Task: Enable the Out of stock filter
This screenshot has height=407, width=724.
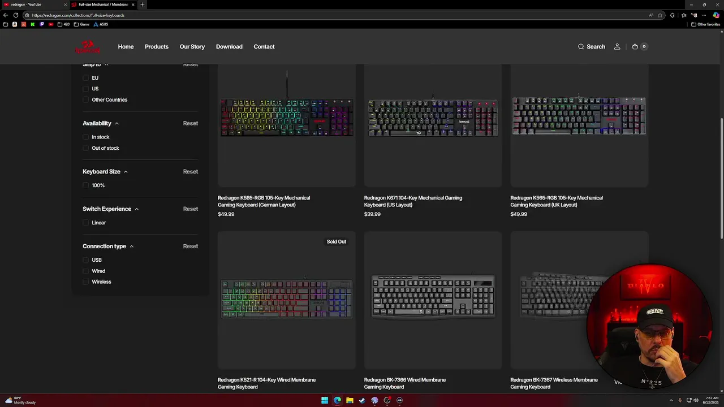Action: (x=86, y=148)
